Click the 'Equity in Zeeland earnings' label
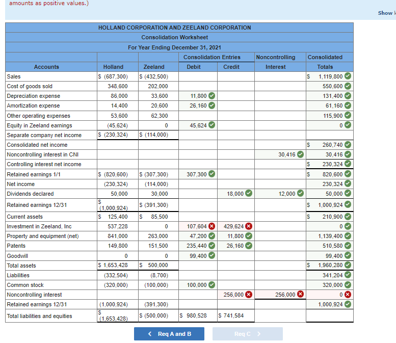The width and height of the screenshot is (396, 343). (39, 125)
